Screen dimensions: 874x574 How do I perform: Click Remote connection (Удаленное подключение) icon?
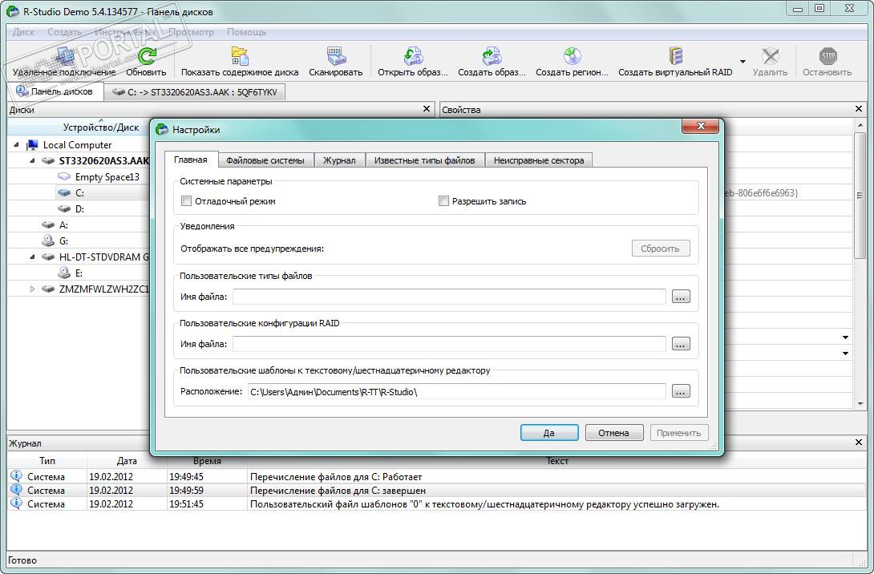click(x=64, y=56)
